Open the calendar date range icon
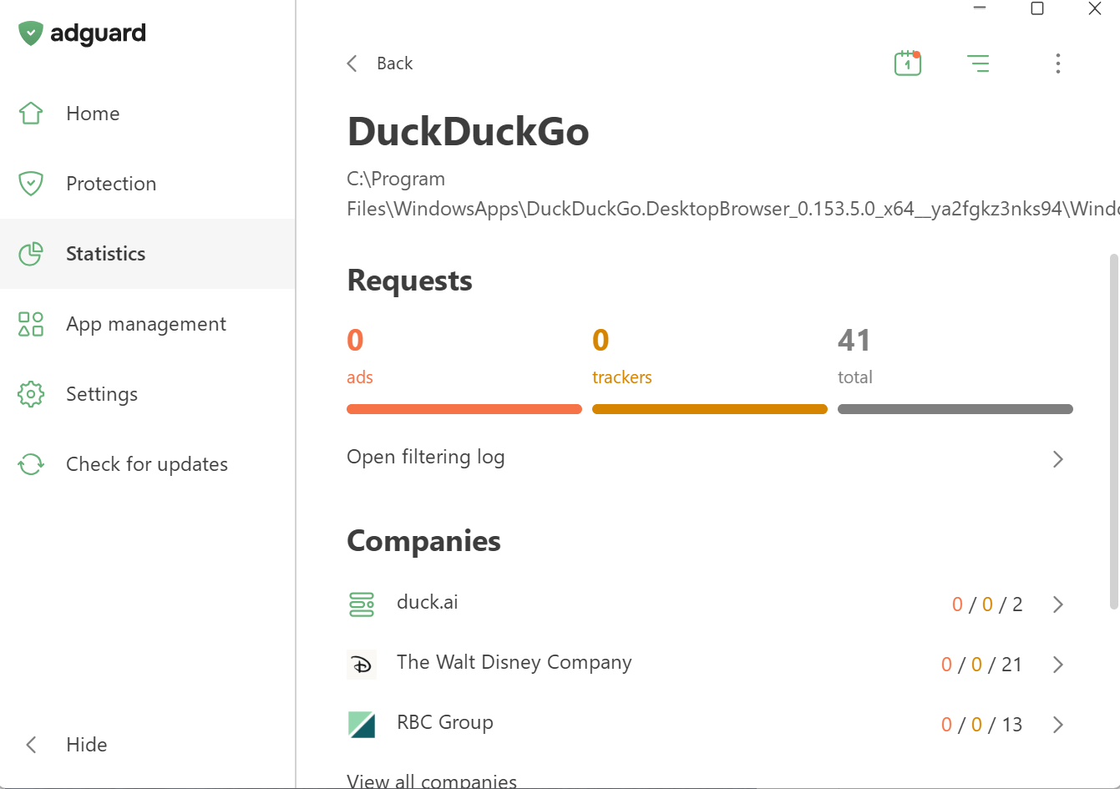 click(907, 63)
